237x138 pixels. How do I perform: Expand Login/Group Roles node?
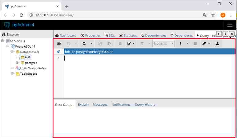[12, 68]
